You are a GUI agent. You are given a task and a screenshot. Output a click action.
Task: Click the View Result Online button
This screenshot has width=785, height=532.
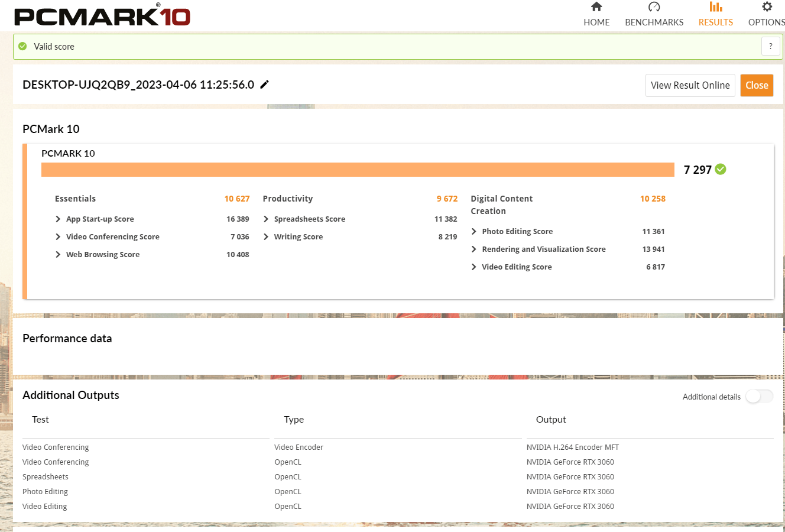click(690, 85)
